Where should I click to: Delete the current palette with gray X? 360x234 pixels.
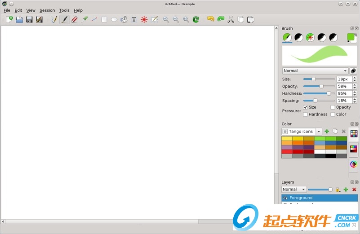click(343, 132)
